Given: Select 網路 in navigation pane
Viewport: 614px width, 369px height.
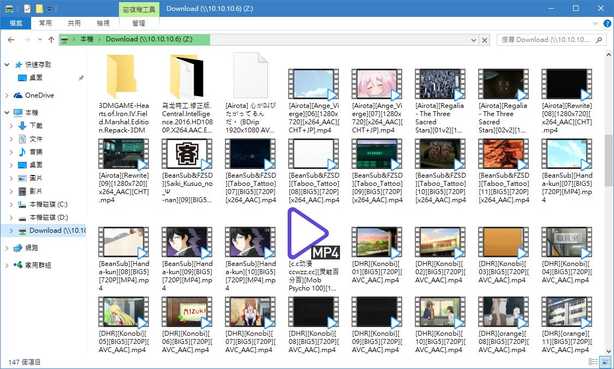Looking at the screenshot, I should [x=32, y=248].
